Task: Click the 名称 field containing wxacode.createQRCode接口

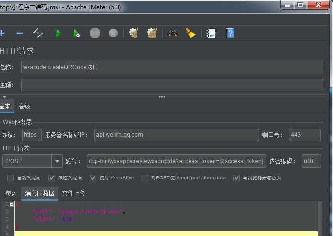Action: (172, 67)
